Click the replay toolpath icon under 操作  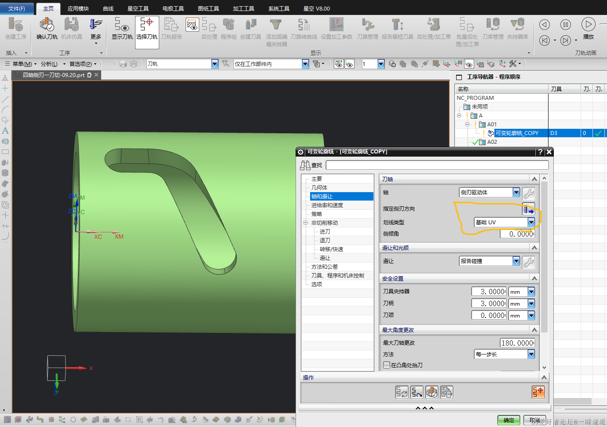pyautogui.click(x=417, y=392)
